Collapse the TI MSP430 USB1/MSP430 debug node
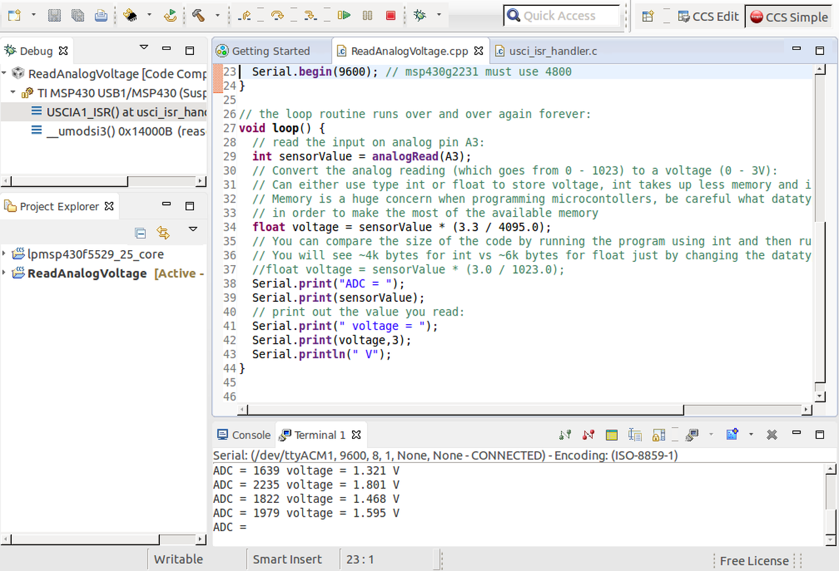Screen dimensions: 839x571 (12, 93)
